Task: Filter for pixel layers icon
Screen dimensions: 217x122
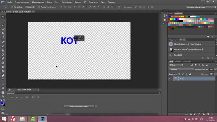Action: [192, 65]
